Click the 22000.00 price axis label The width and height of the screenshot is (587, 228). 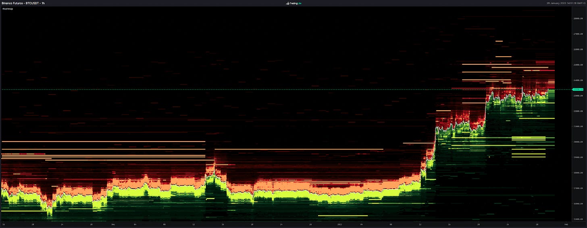[x=579, y=111]
